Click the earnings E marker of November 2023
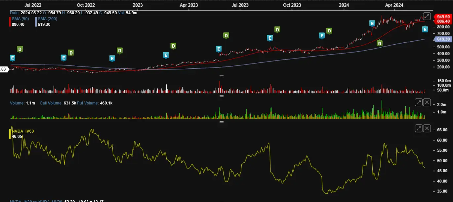Viewport: 453px width, 202px height. coord(322,36)
